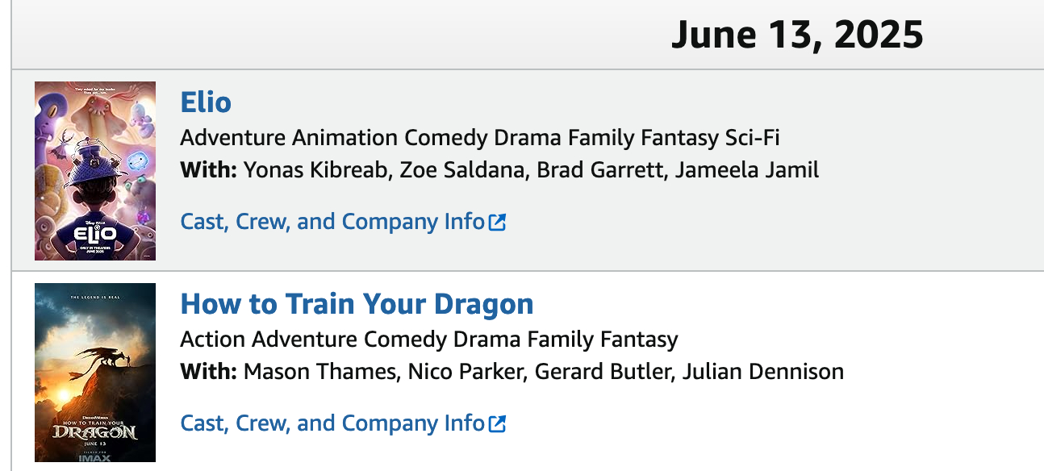Click Julian Dennison's name in the cast list
Image resolution: width=1044 pixels, height=471 pixels.
[x=763, y=372]
